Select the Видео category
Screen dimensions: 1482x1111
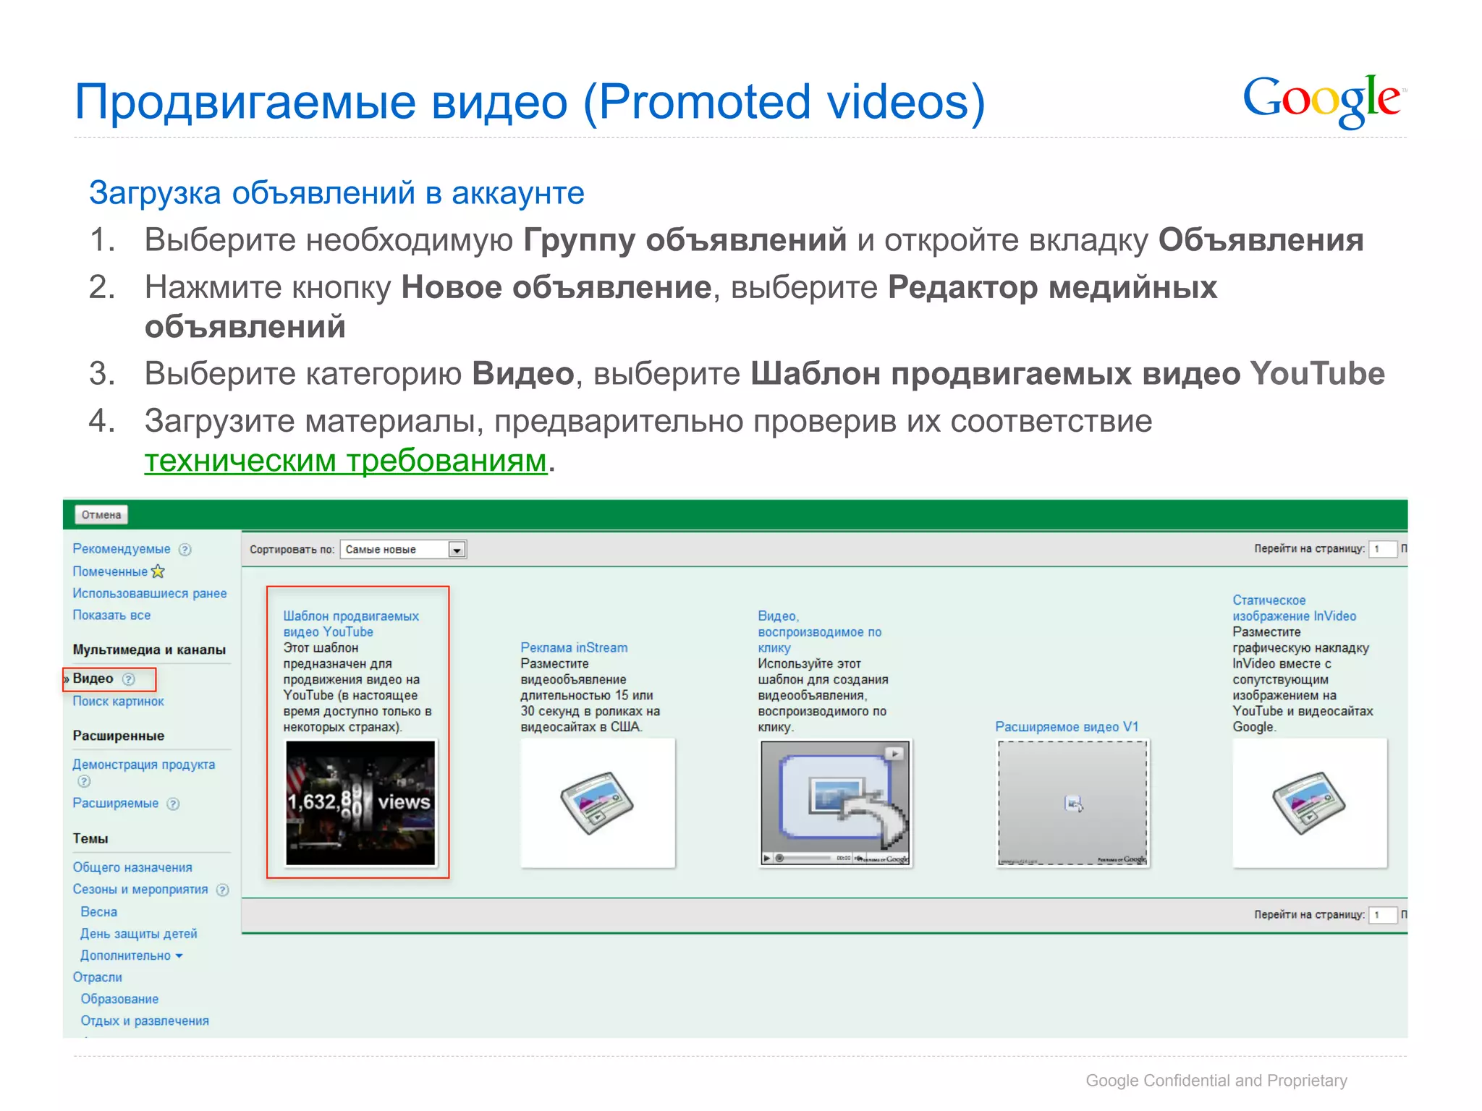(x=93, y=678)
